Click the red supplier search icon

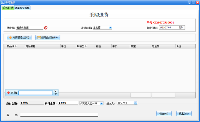click(x=46, y=28)
